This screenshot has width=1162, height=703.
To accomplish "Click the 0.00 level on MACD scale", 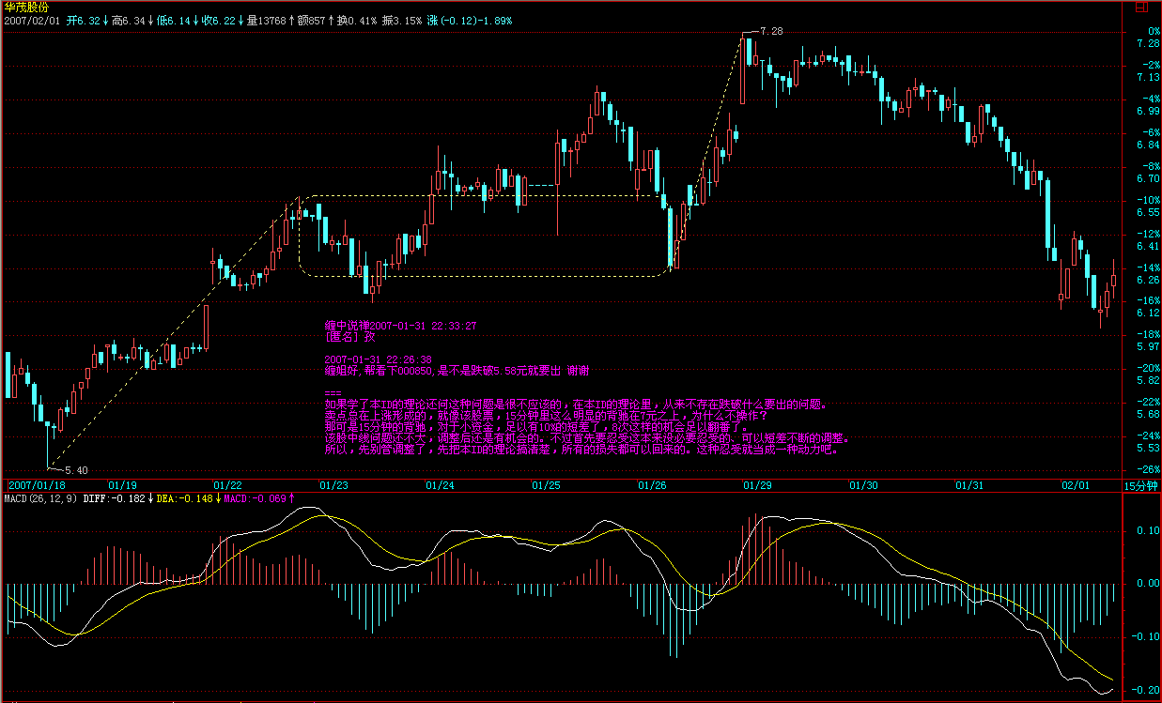I will (1146, 583).
